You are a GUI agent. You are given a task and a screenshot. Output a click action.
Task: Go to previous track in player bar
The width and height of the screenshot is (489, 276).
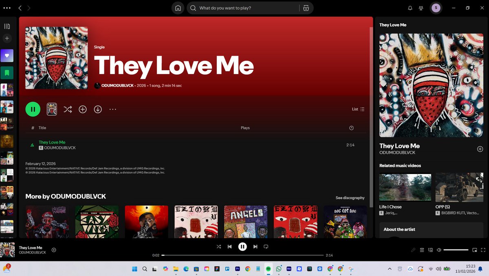[x=229, y=246]
